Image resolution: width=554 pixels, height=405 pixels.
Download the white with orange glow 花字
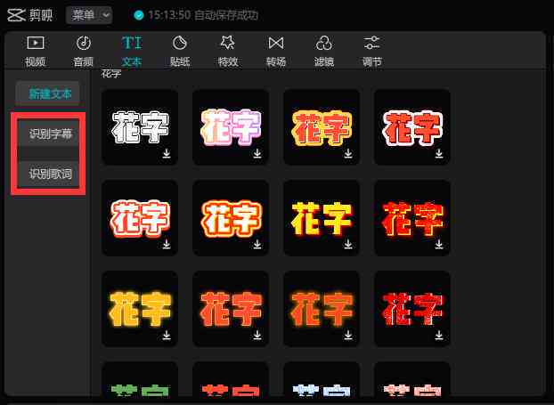(x=257, y=244)
